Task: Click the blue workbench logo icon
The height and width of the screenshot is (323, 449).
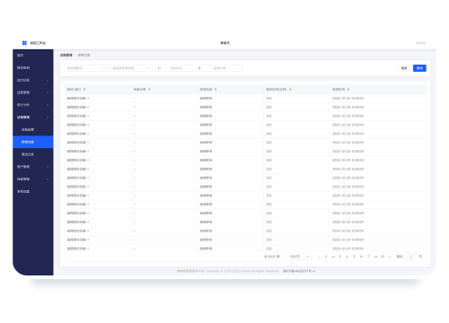Action: (24, 43)
